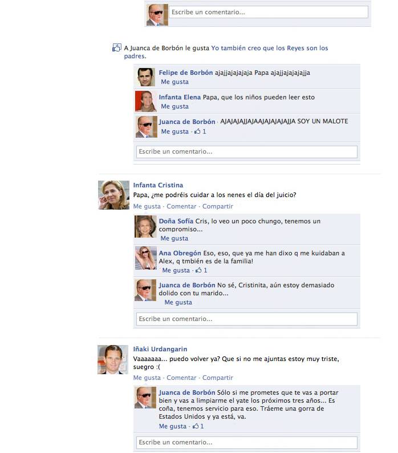Open the 'Yo también creo que los Reyes' page link

tap(226, 52)
